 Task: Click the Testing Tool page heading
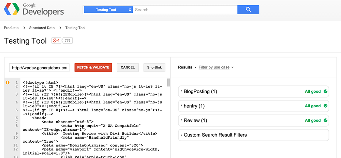point(25,41)
